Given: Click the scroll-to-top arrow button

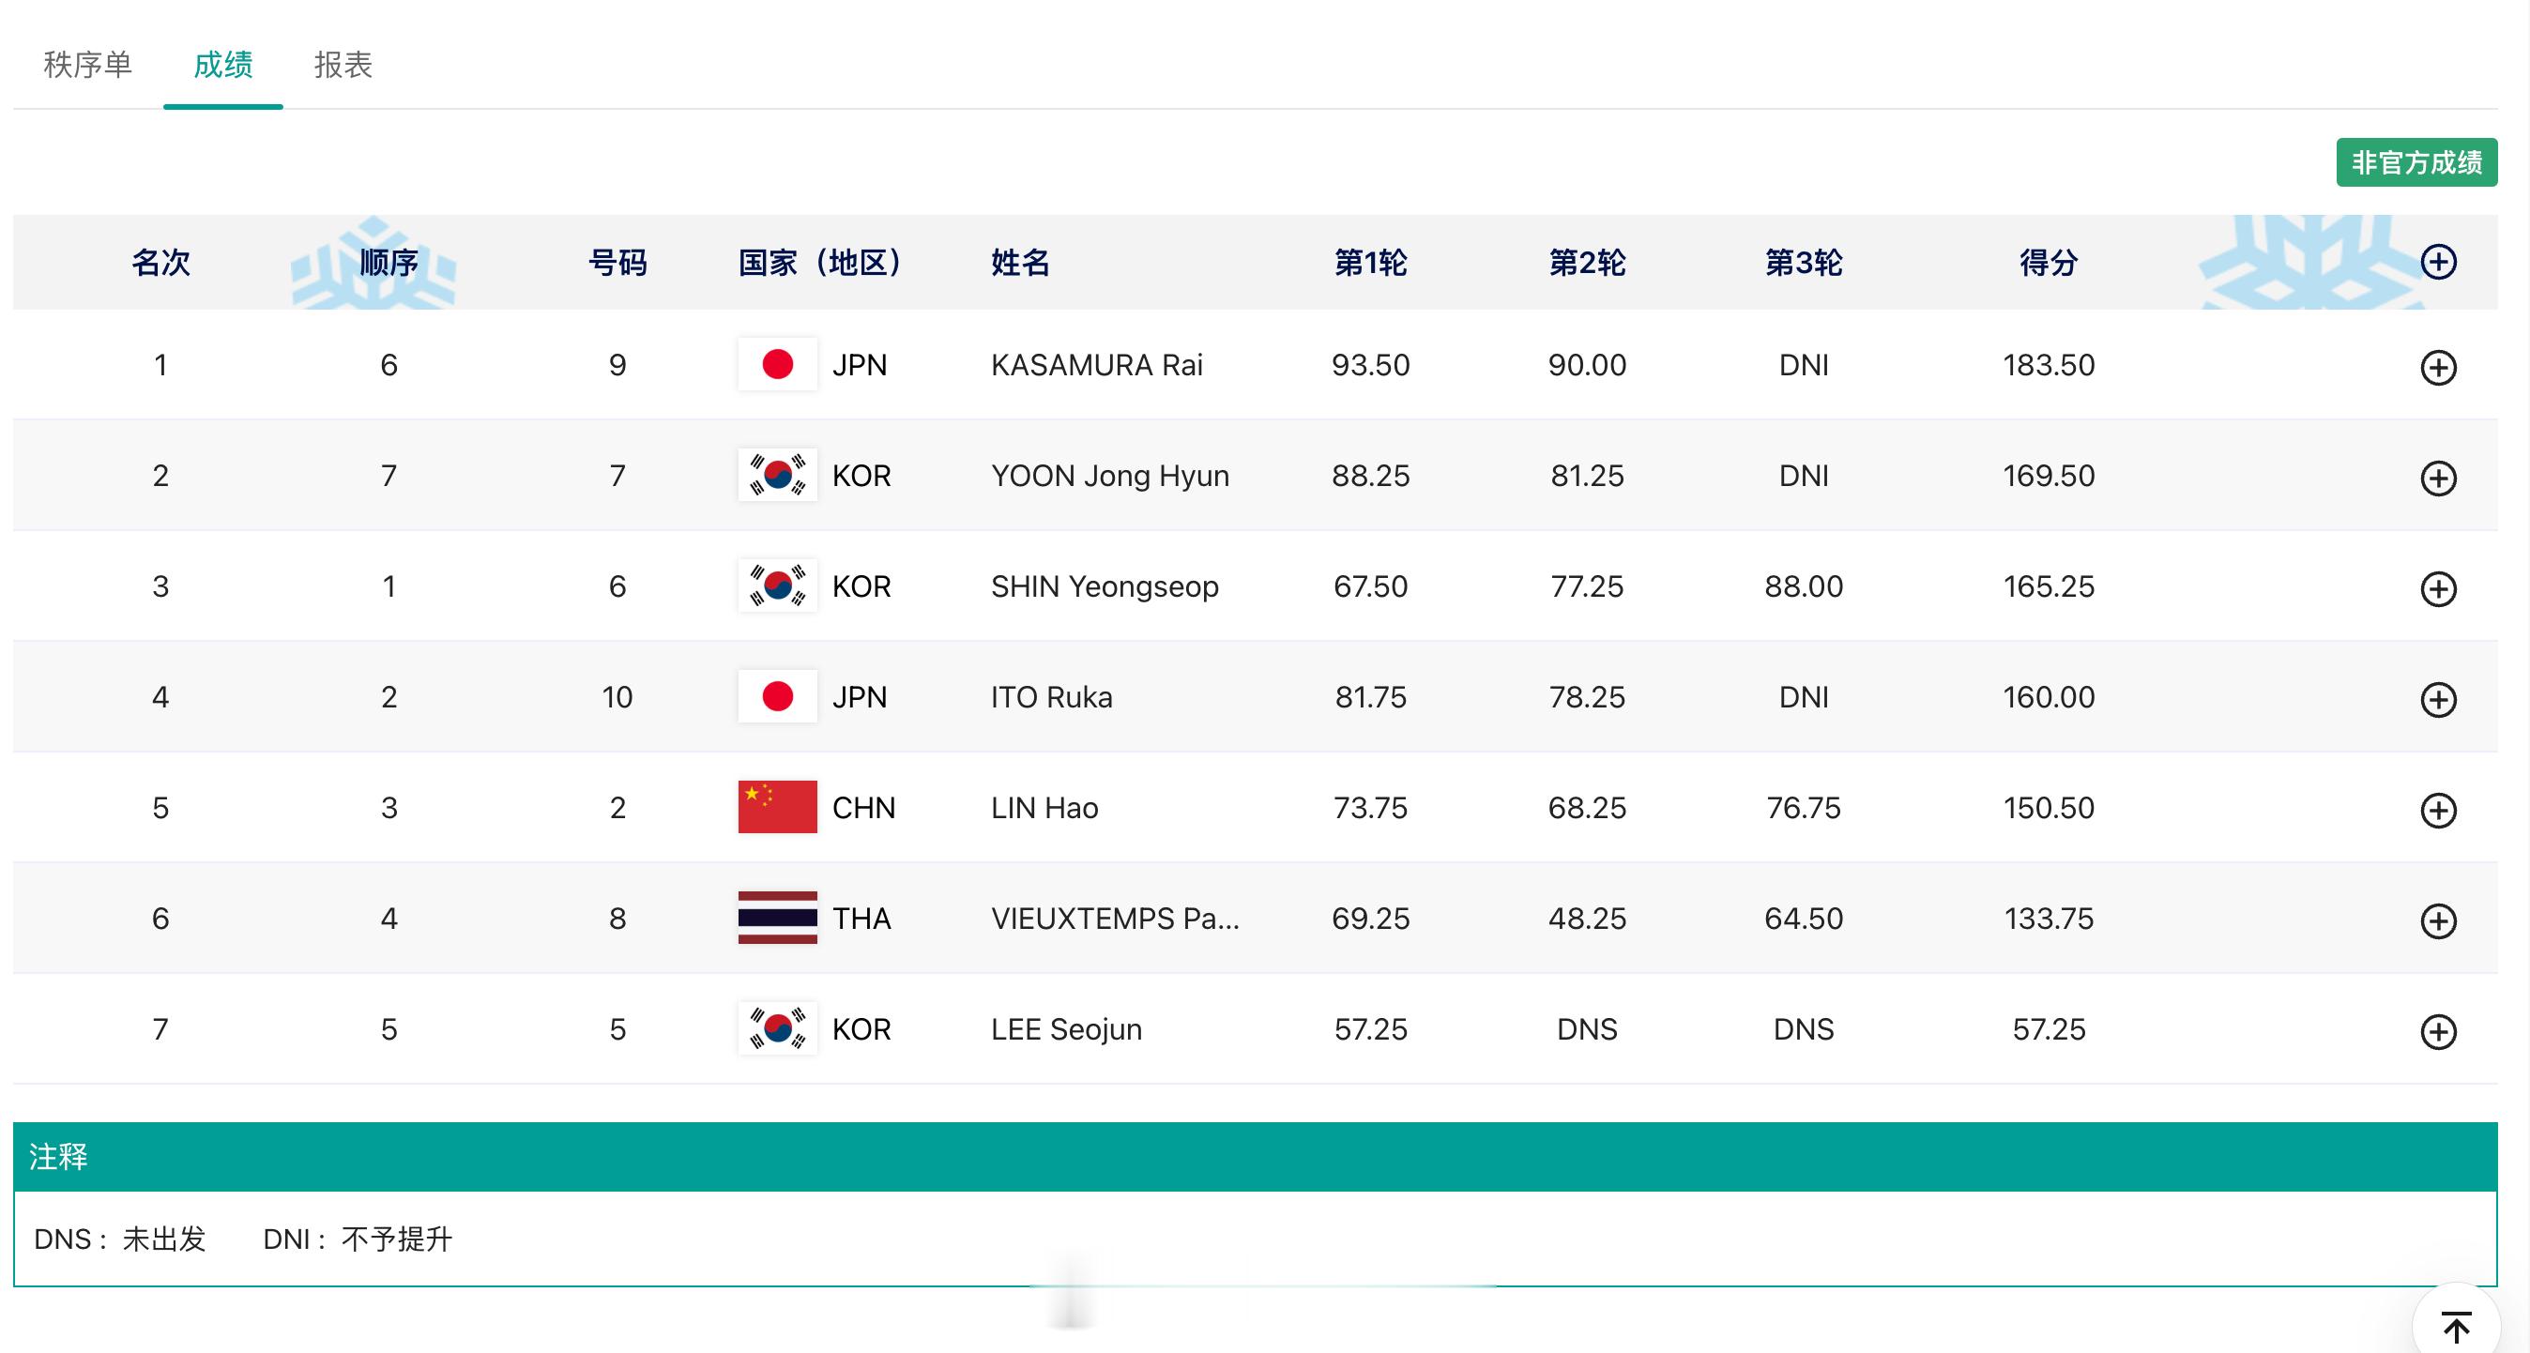Looking at the screenshot, I should click(x=2455, y=1328).
